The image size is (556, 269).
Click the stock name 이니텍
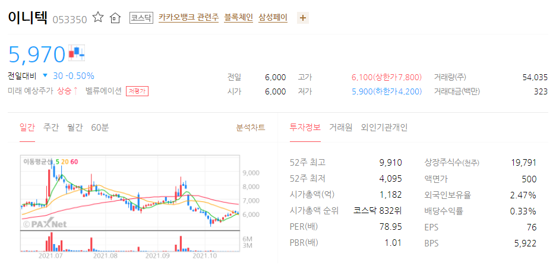pyautogui.click(x=28, y=17)
